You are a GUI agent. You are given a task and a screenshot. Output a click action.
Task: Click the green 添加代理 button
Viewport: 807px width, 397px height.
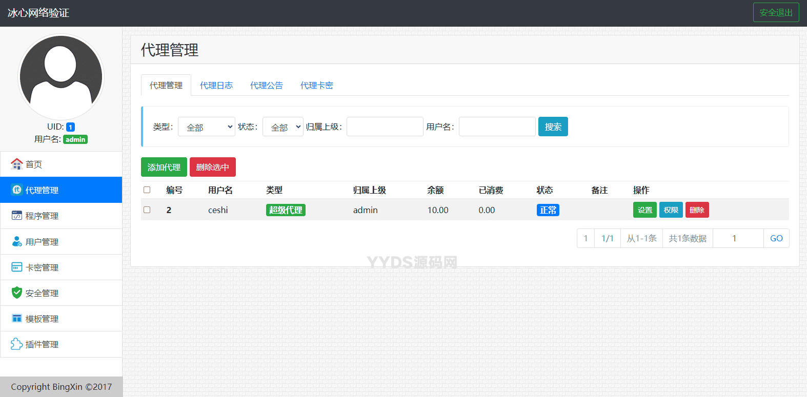pos(164,167)
